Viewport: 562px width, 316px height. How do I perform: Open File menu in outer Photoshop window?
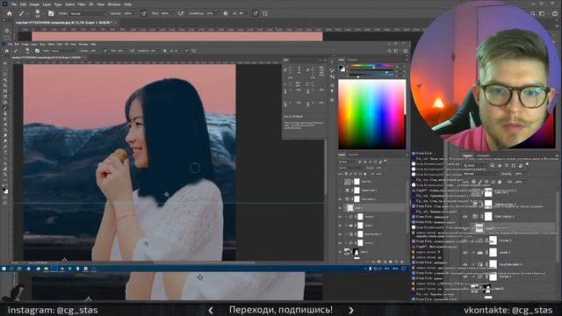14,4
